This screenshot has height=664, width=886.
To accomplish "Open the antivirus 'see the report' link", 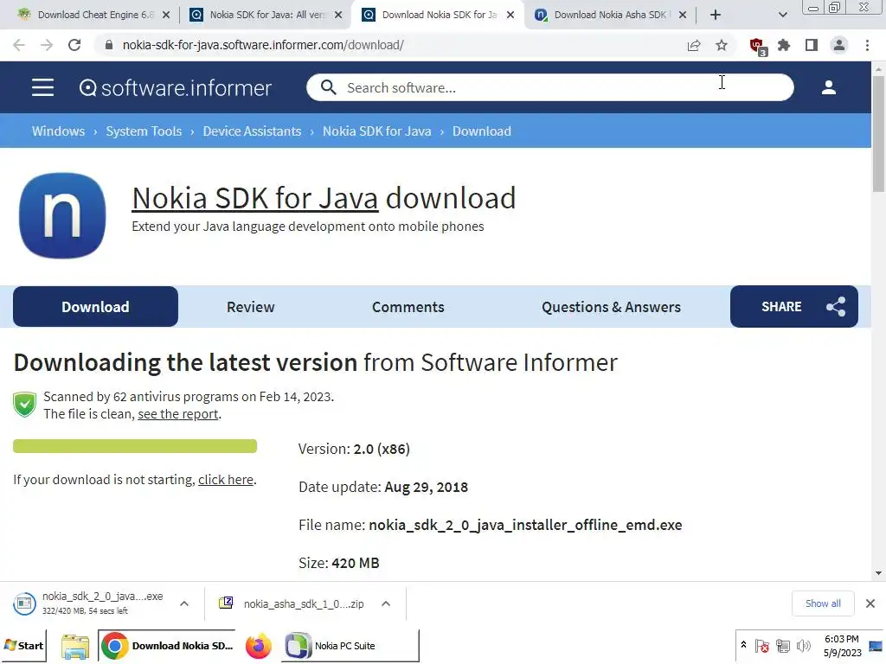I will coord(178,414).
